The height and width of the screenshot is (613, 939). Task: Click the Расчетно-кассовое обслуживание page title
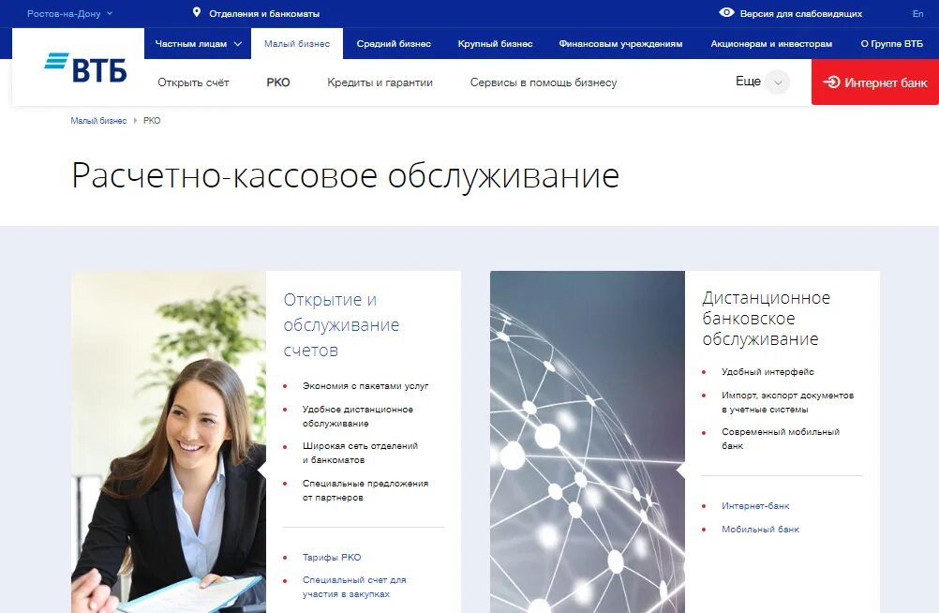[346, 176]
